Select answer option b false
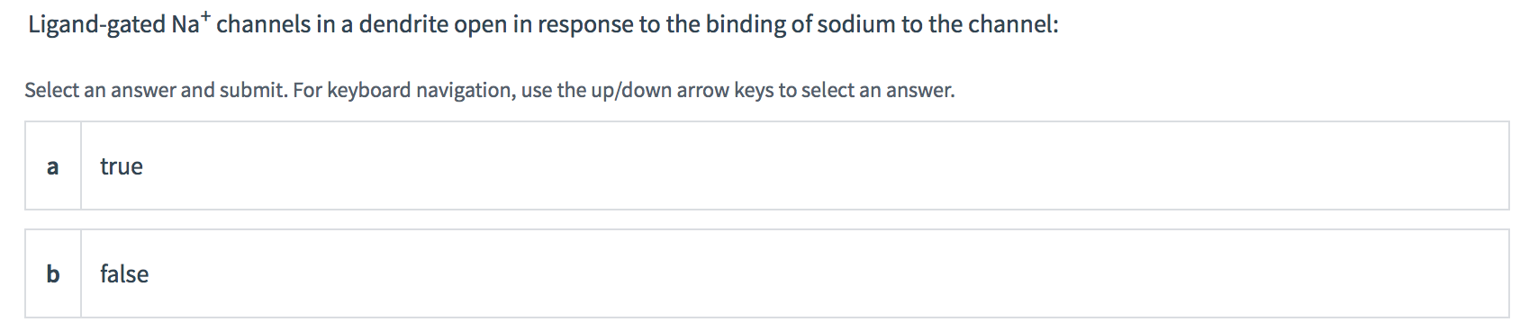The height and width of the screenshot is (331, 1529). tap(766, 273)
